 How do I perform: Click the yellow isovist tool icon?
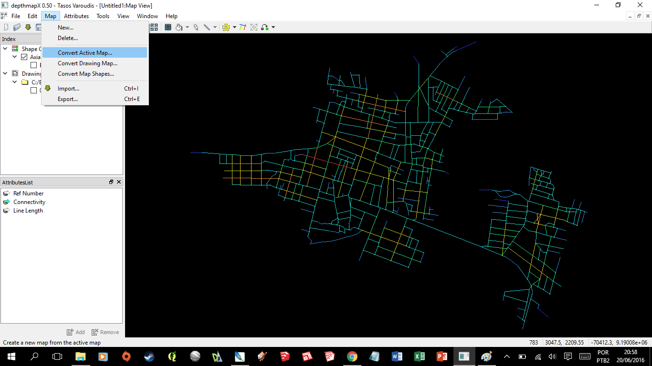226,27
